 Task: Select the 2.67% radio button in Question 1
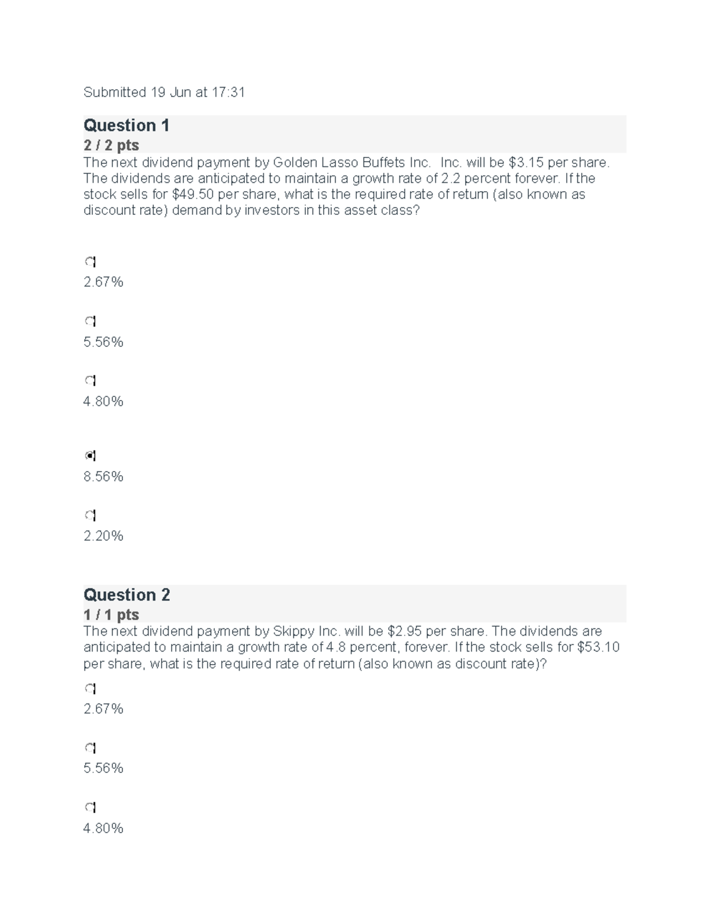pyautogui.click(x=90, y=262)
